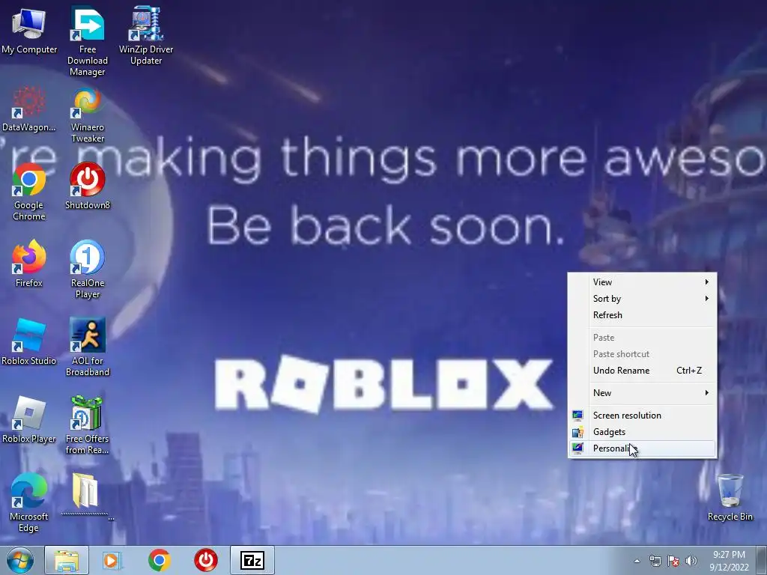Expand the Sort by submenu
The image size is (767, 575).
click(642, 299)
